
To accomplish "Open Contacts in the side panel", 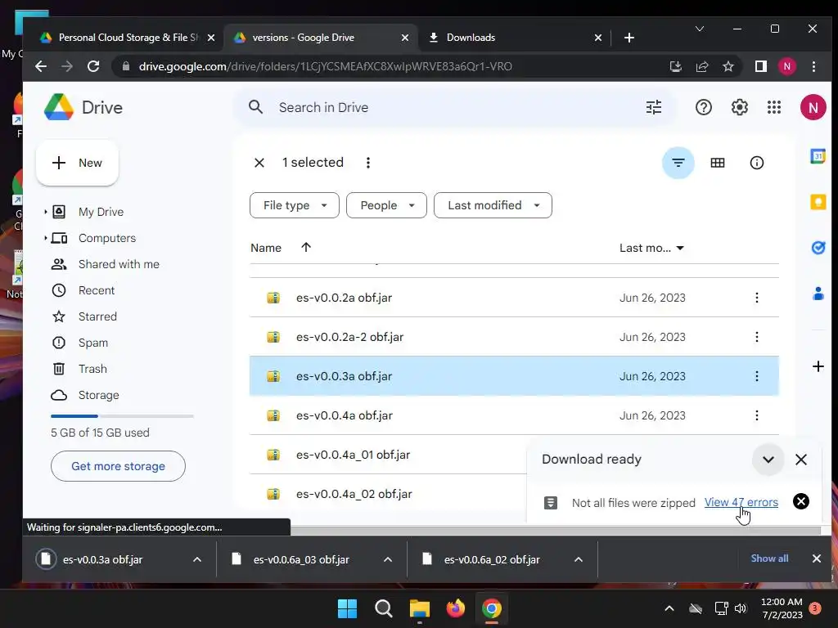I will (818, 294).
